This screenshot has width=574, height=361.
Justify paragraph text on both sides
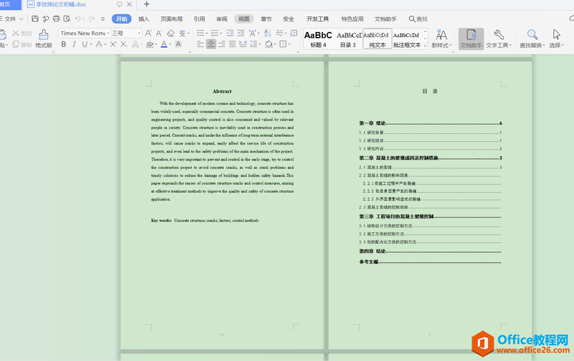coord(232,44)
